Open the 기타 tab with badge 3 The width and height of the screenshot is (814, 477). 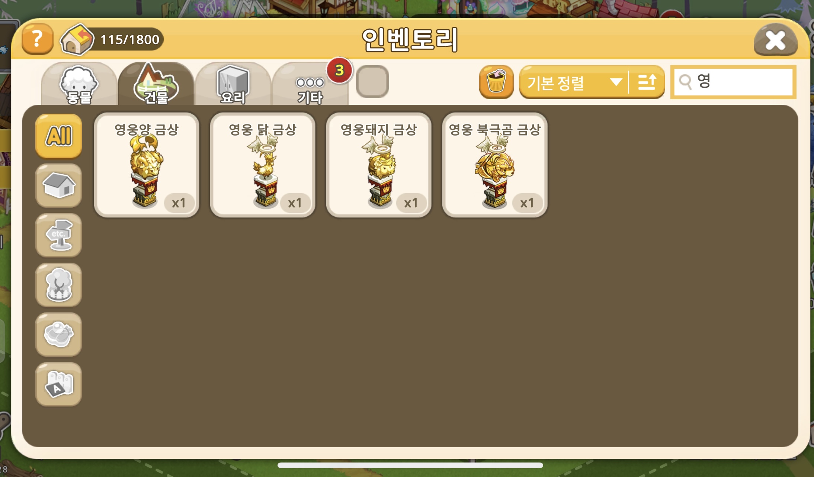click(x=310, y=84)
